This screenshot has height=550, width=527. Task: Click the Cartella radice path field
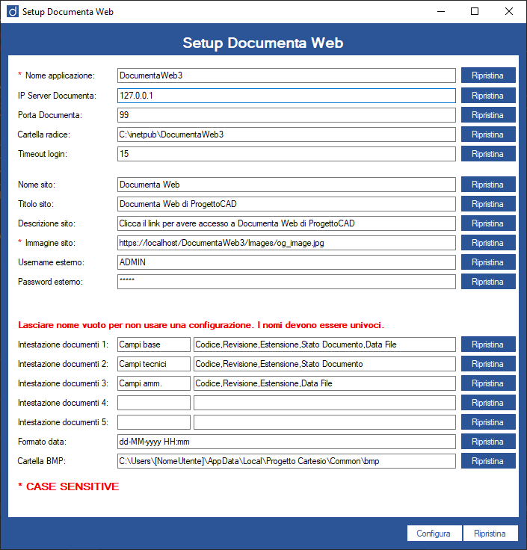(x=286, y=135)
